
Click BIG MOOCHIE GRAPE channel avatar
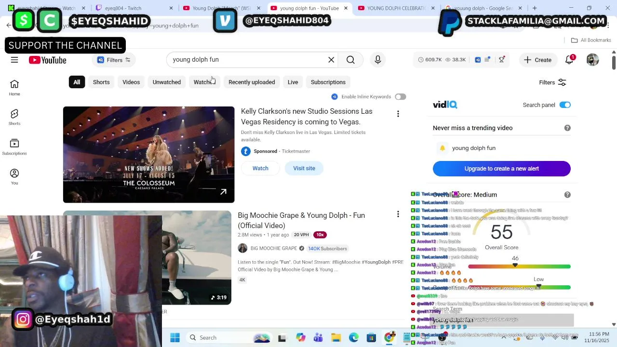(x=242, y=248)
